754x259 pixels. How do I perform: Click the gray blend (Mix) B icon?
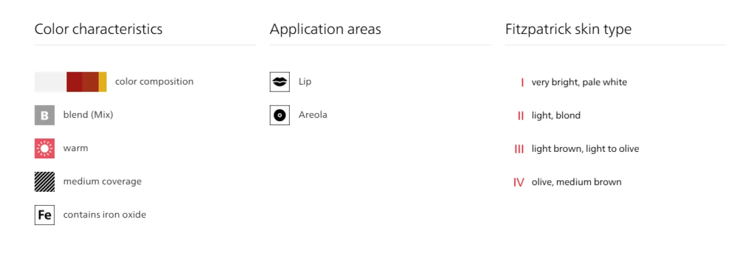click(x=45, y=115)
